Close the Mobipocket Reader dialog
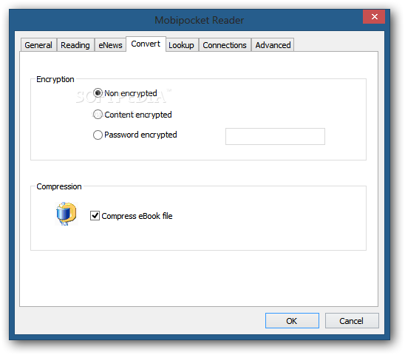This screenshot has width=405, height=355. 374,17
